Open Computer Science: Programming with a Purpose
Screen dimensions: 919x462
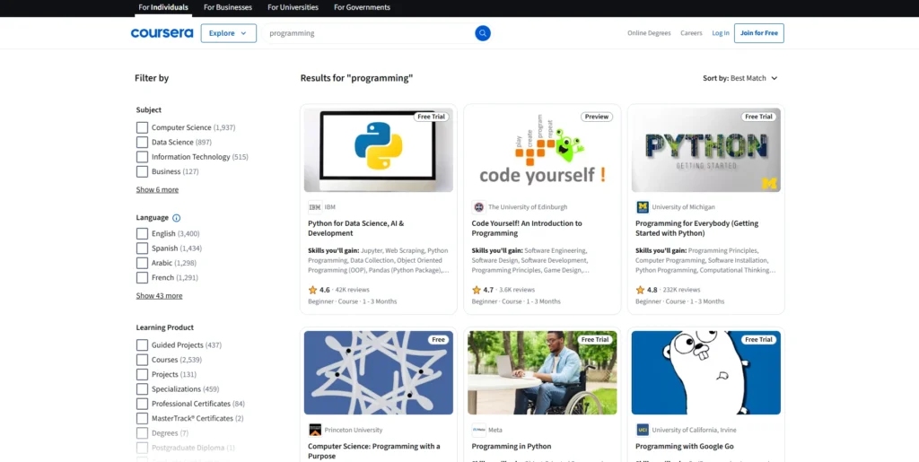click(374, 451)
